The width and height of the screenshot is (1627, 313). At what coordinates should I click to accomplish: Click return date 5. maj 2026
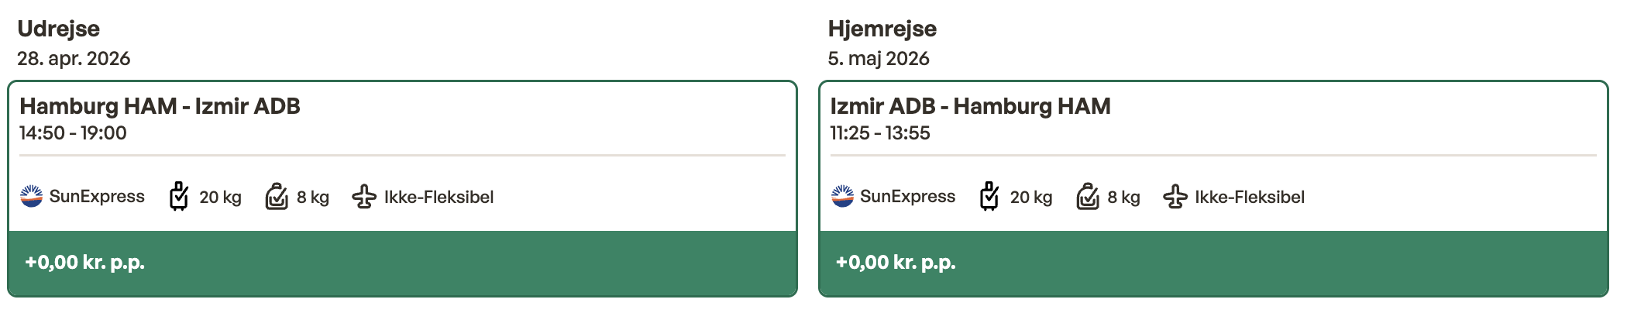click(x=879, y=59)
